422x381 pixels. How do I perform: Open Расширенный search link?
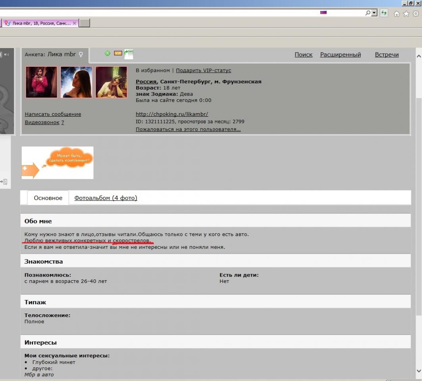[340, 55]
